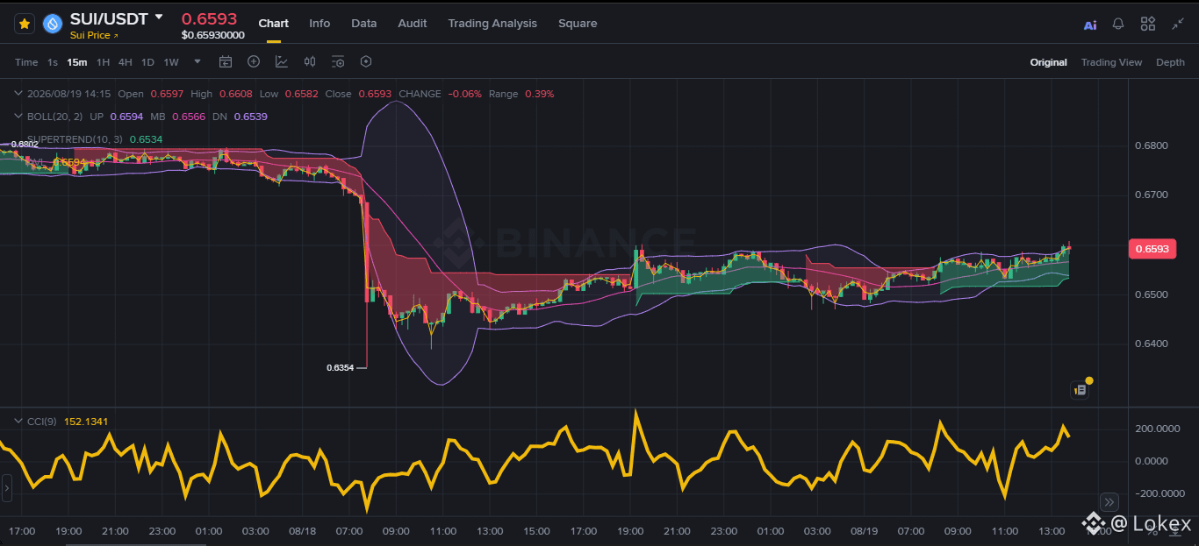The height and width of the screenshot is (546, 1199).
Task: Click the add (plus circle) icon
Action: 254,61
